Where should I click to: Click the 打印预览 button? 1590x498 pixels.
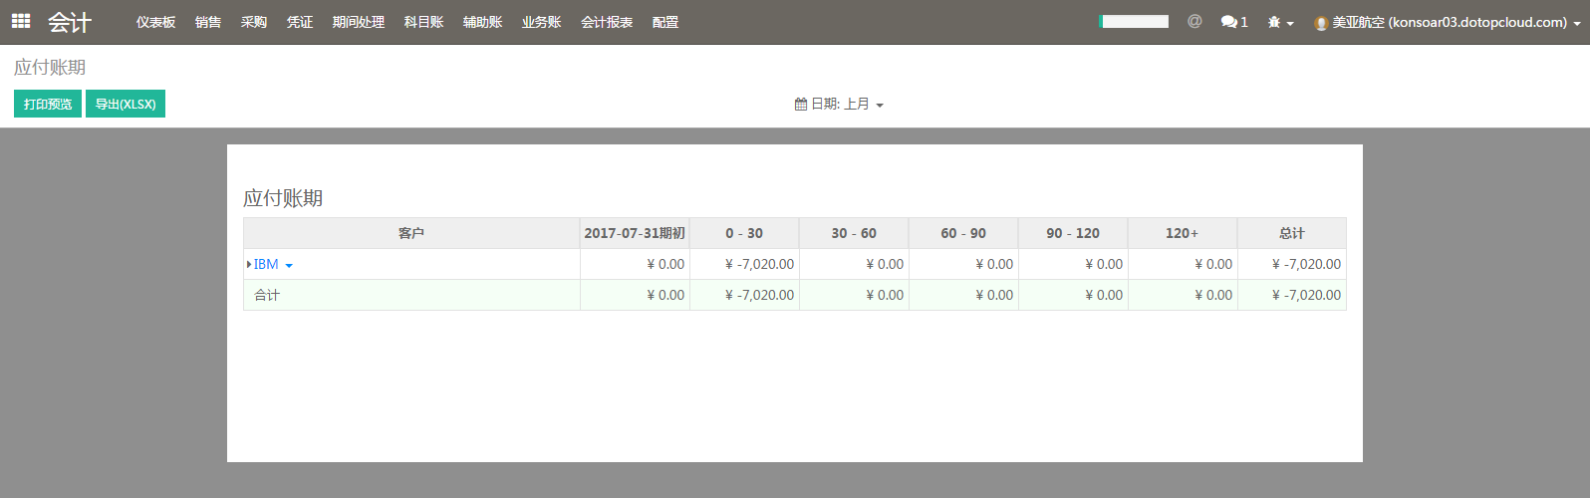48,104
